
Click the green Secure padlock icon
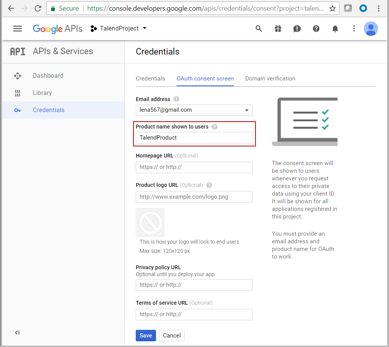(53, 9)
